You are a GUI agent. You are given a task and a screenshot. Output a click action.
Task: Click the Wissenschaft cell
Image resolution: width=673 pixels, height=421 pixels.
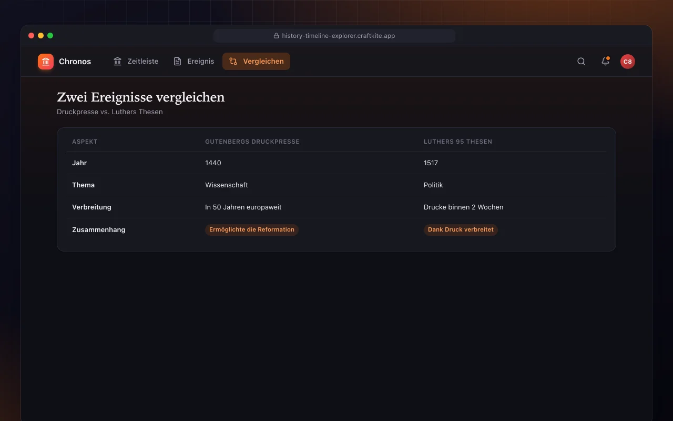[x=227, y=185]
